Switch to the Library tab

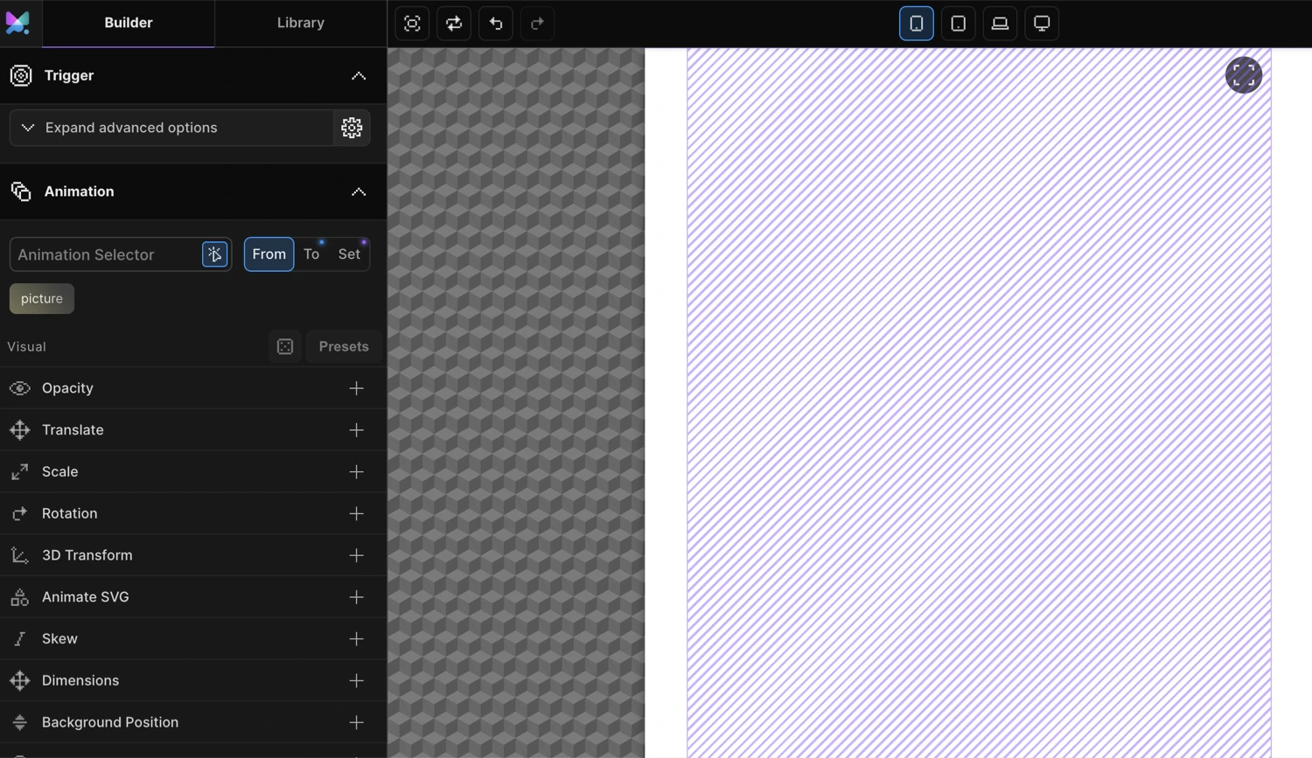[301, 23]
